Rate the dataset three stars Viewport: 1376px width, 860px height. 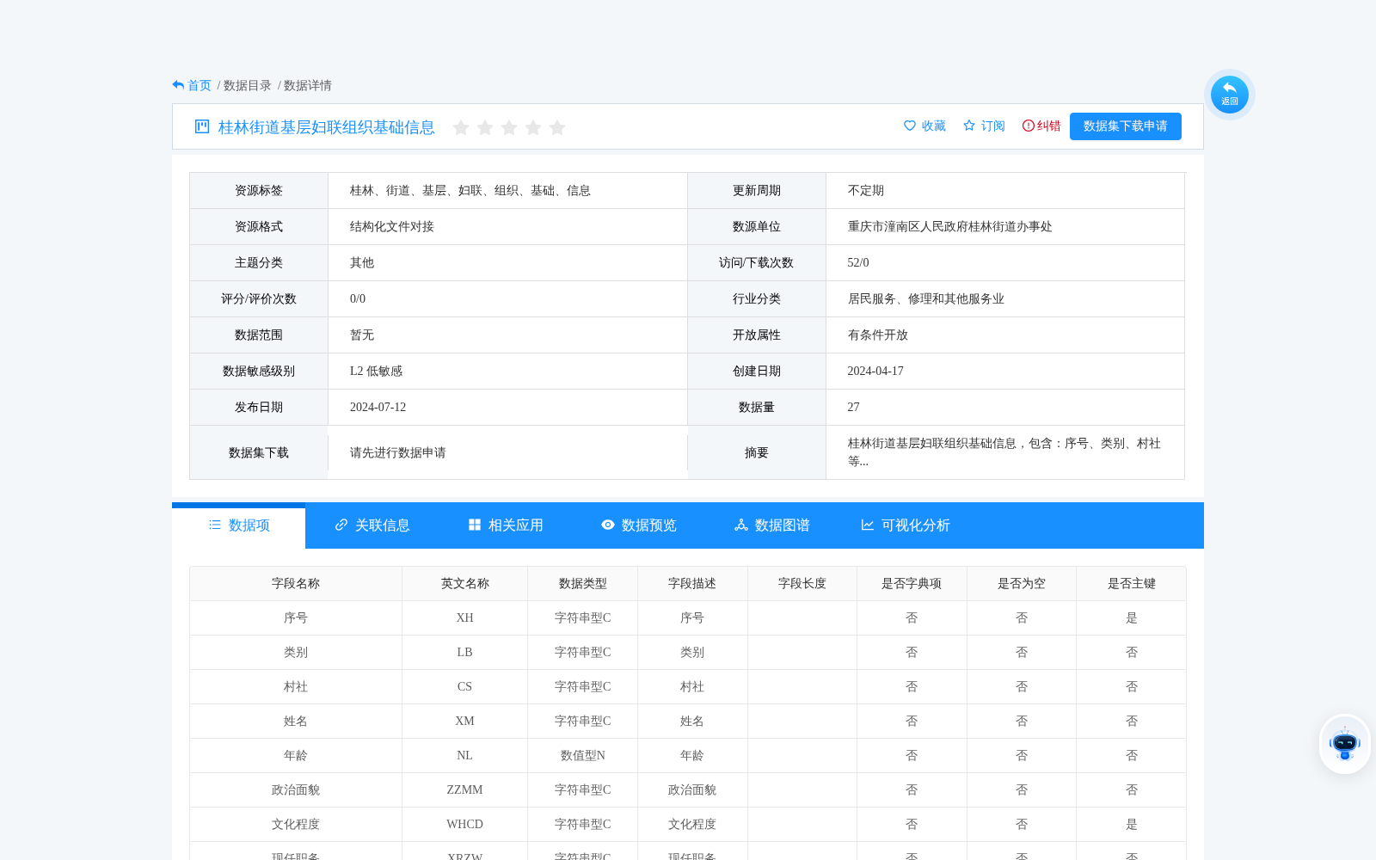[x=509, y=127]
